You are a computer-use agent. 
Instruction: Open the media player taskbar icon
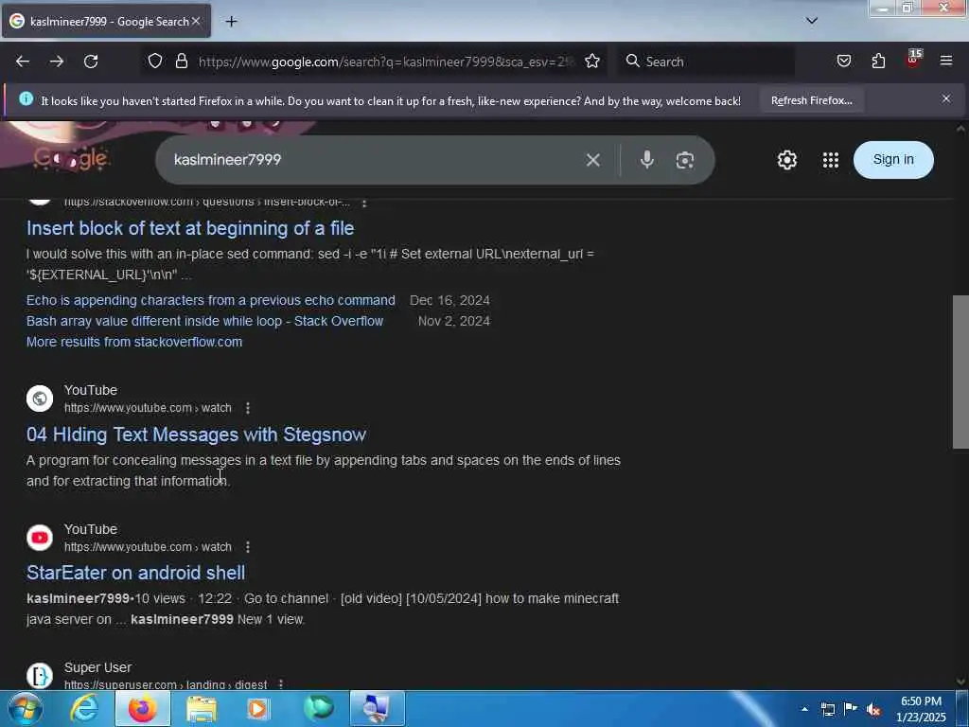[258, 708]
